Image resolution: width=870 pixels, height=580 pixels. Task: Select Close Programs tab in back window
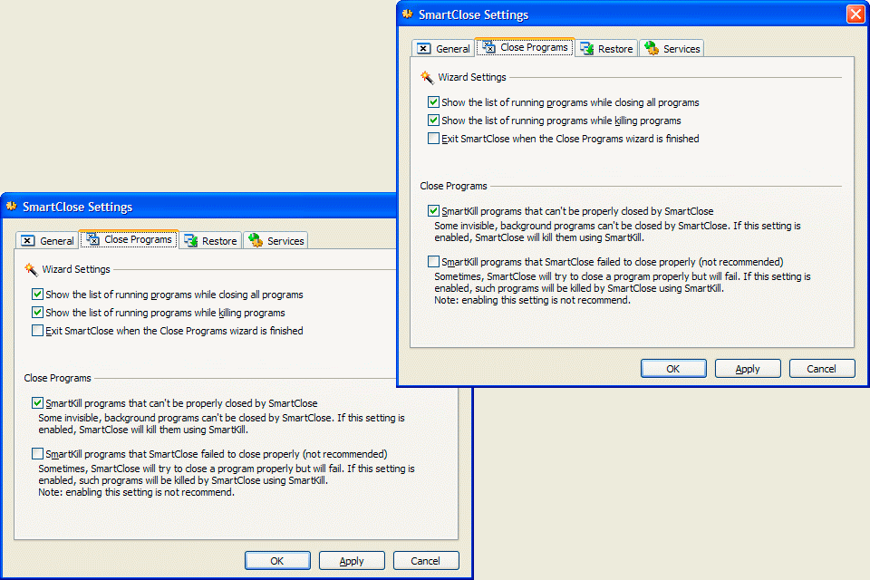[129, 239]
